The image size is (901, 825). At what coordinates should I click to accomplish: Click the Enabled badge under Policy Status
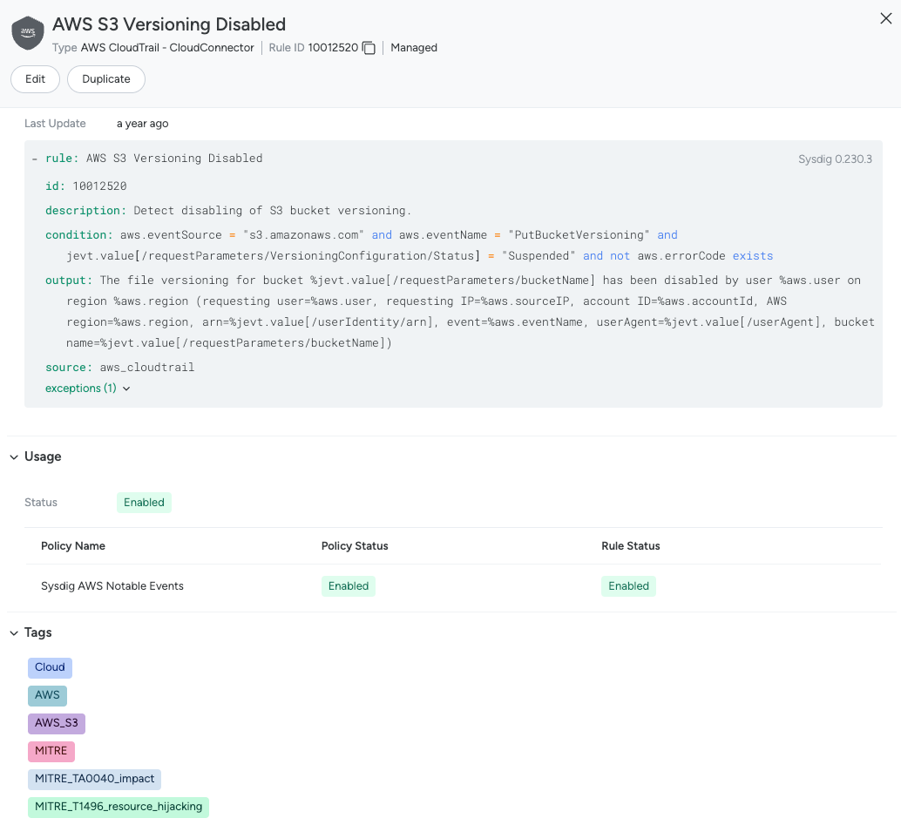click(x=349, y=586)
